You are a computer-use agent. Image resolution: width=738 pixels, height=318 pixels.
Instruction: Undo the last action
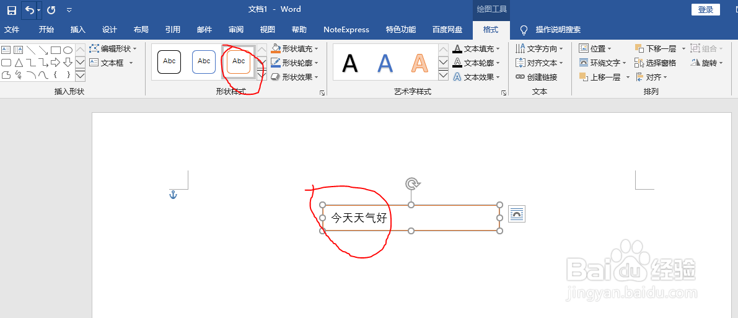point(29,10)
